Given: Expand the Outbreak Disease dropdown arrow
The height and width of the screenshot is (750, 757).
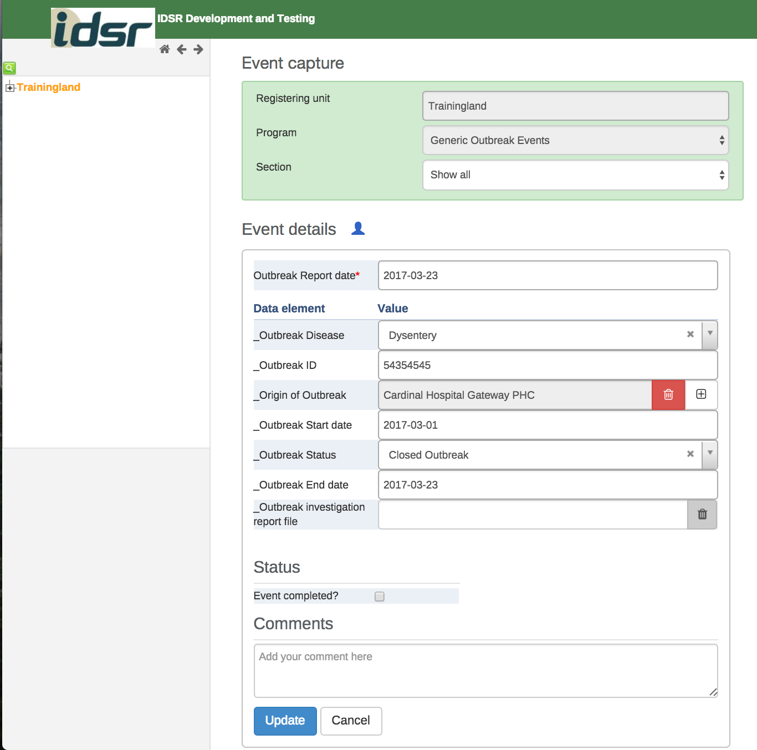Looking at the screenshot, I should (x=710, y=335).
